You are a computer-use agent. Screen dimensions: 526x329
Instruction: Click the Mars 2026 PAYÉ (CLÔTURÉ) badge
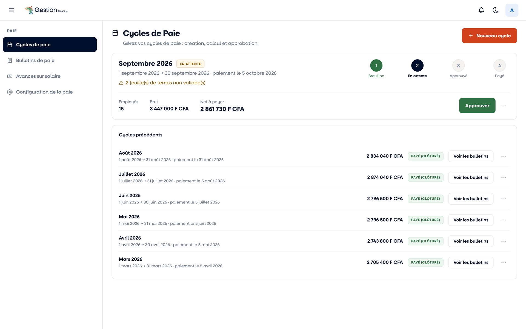(x=425, y=262)
